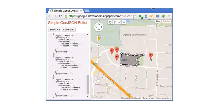Click the GeoJSON panel scrollbar down arrow
This screenshot has width=219, height=109.
[88, 96]
